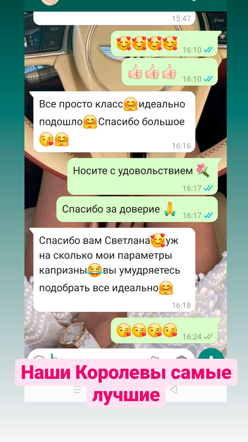Open emoji picker in the message field

39,358
